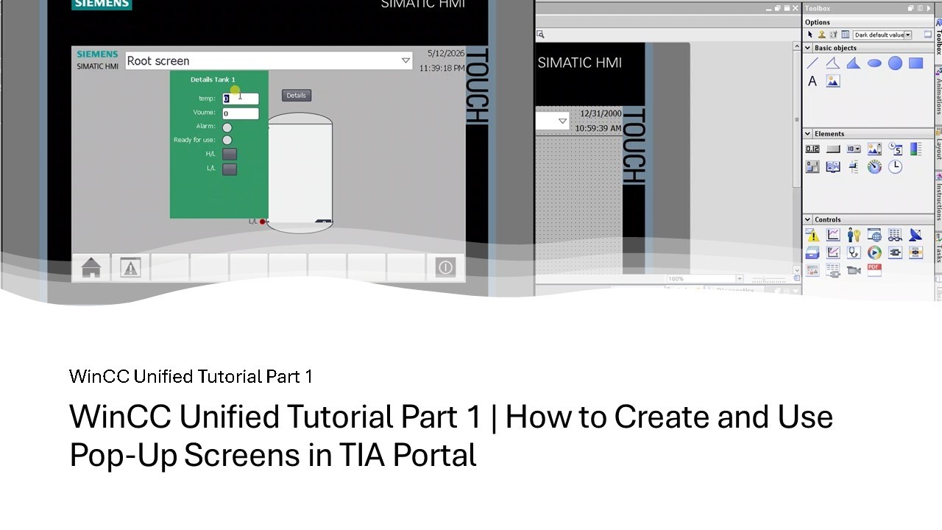Open the Root screen dropdown in runtime
942x530 pixels.
pyautogui.click(x=406, y=60)
